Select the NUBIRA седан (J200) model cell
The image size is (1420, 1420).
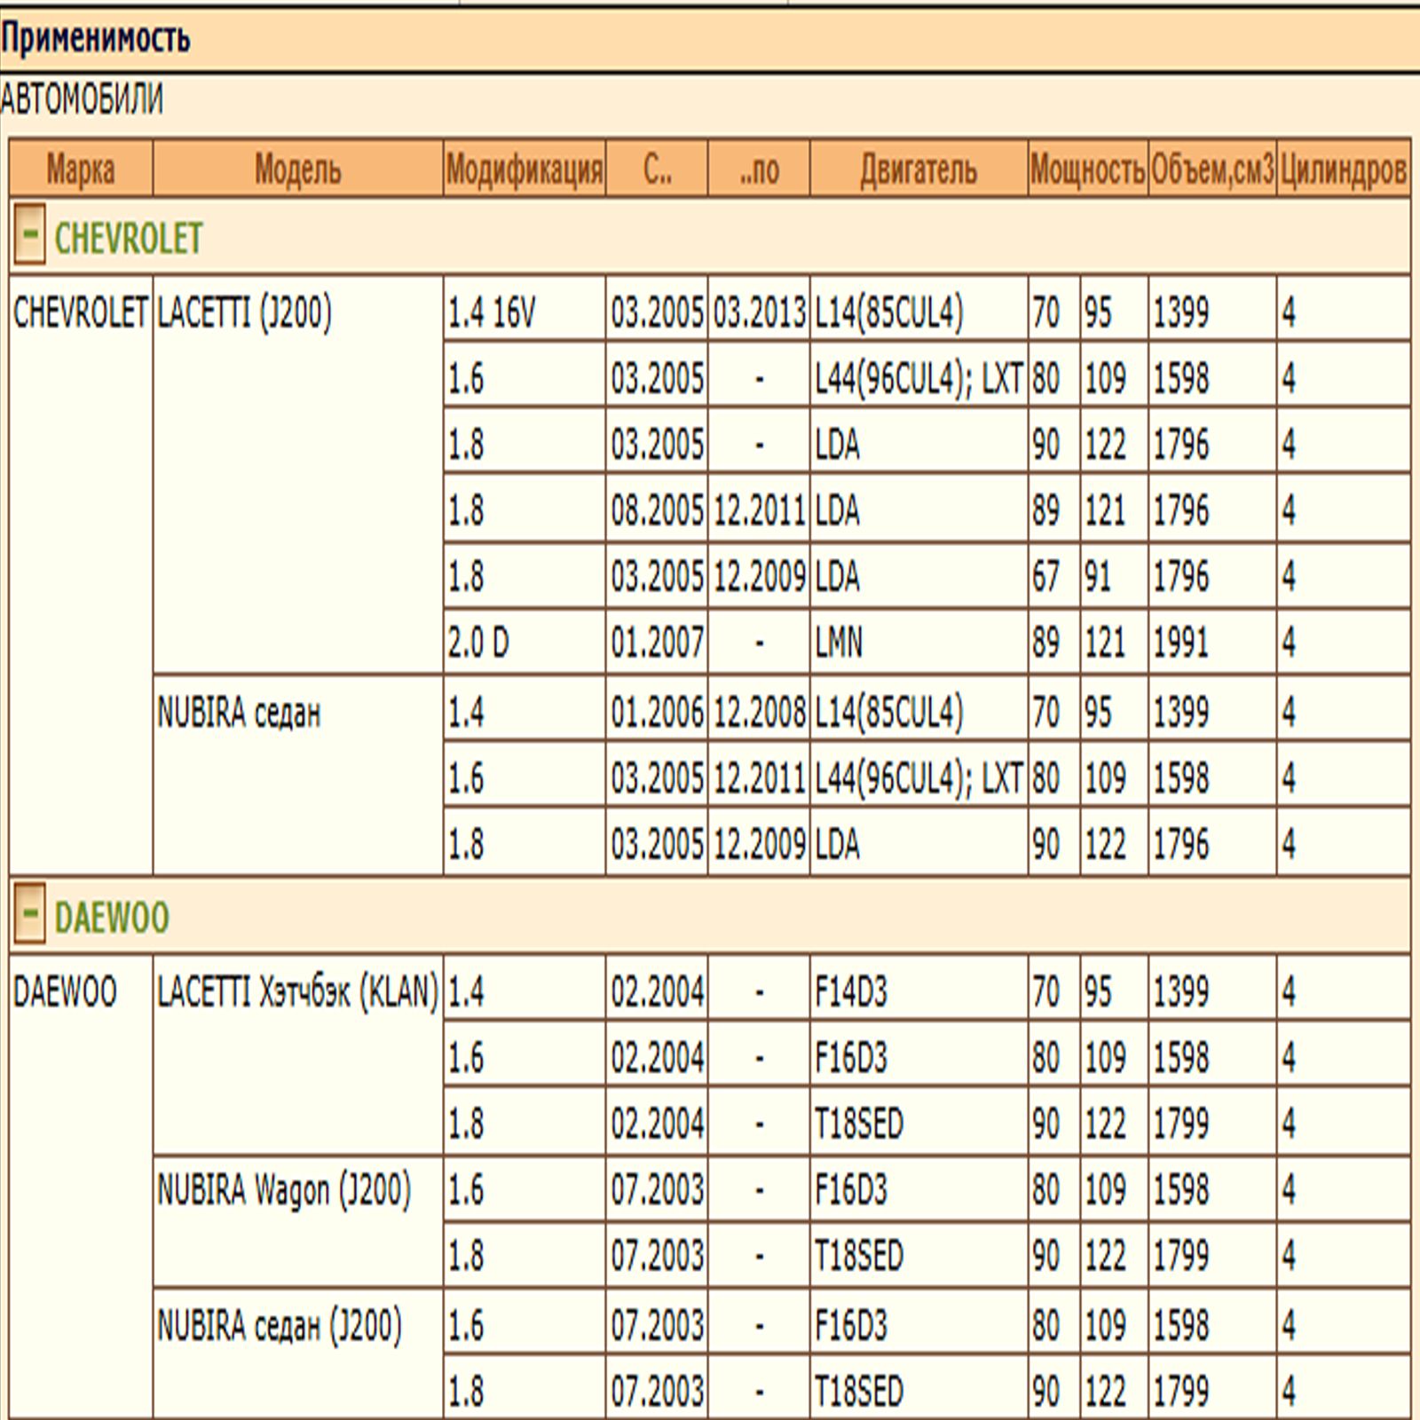click(x=298, y=1354)
